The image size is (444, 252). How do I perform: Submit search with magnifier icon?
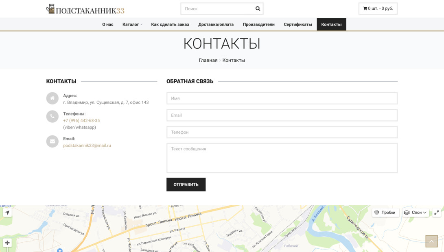(258, 9)
